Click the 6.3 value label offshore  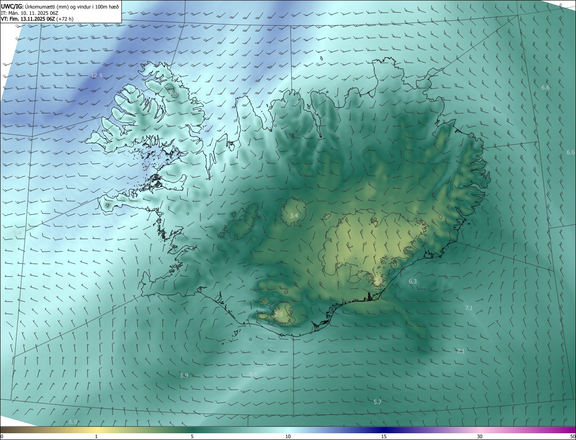pyautogui.click(x=413, y=281)
